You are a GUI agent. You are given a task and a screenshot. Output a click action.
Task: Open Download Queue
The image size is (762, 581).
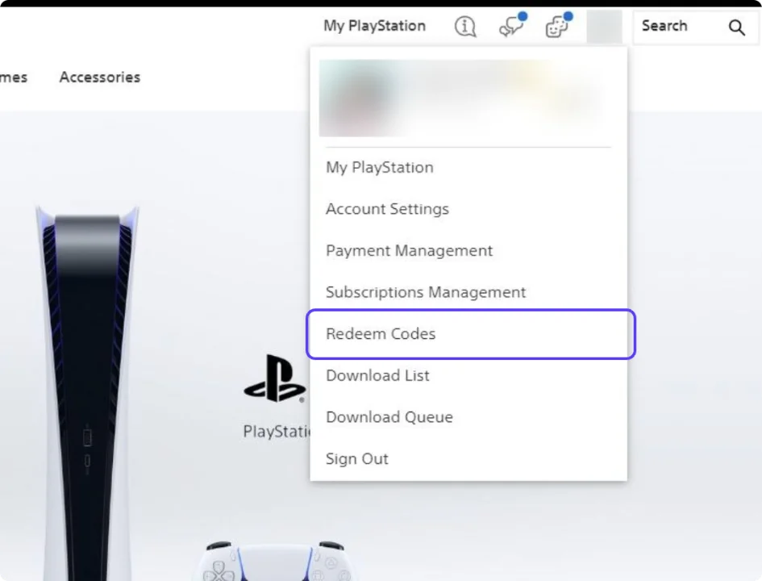click(389, 417)
